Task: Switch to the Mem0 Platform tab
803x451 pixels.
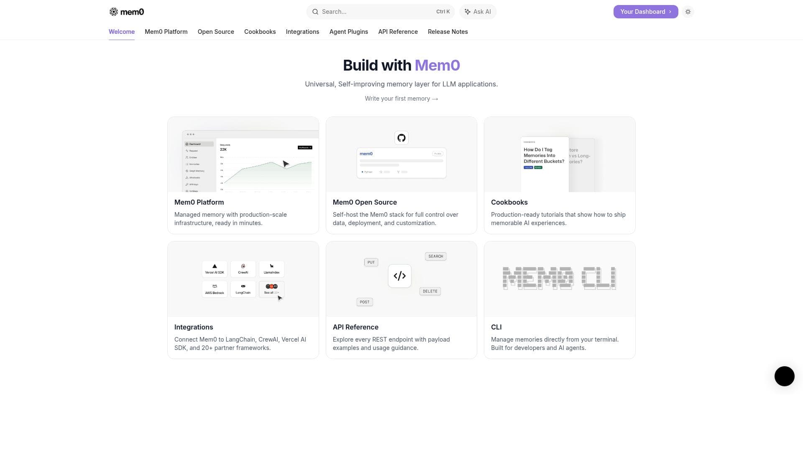Action: pos(166,32)
